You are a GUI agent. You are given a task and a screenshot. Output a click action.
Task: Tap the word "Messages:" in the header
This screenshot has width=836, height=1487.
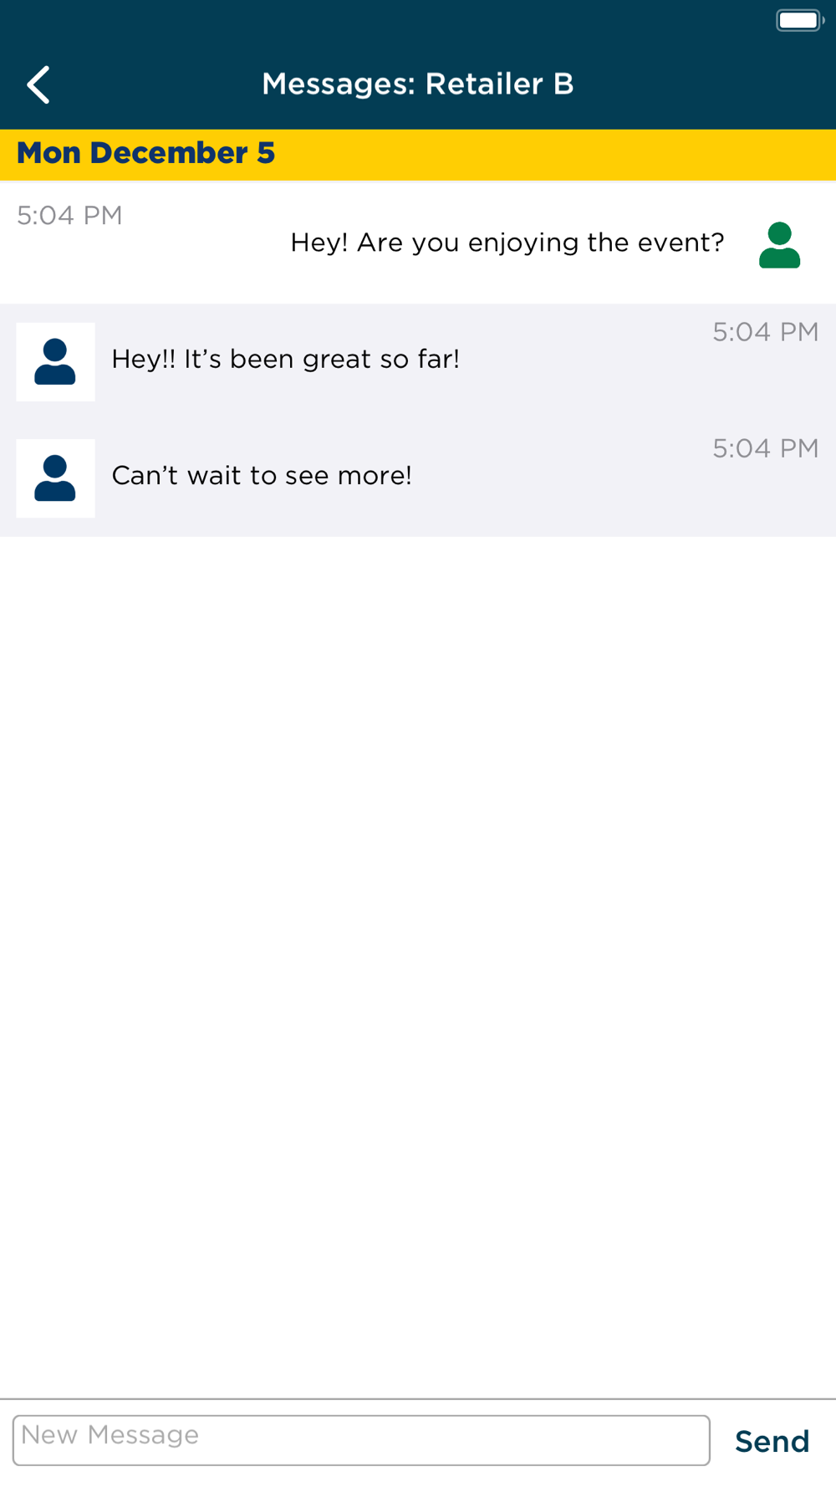tap(338, 84)
